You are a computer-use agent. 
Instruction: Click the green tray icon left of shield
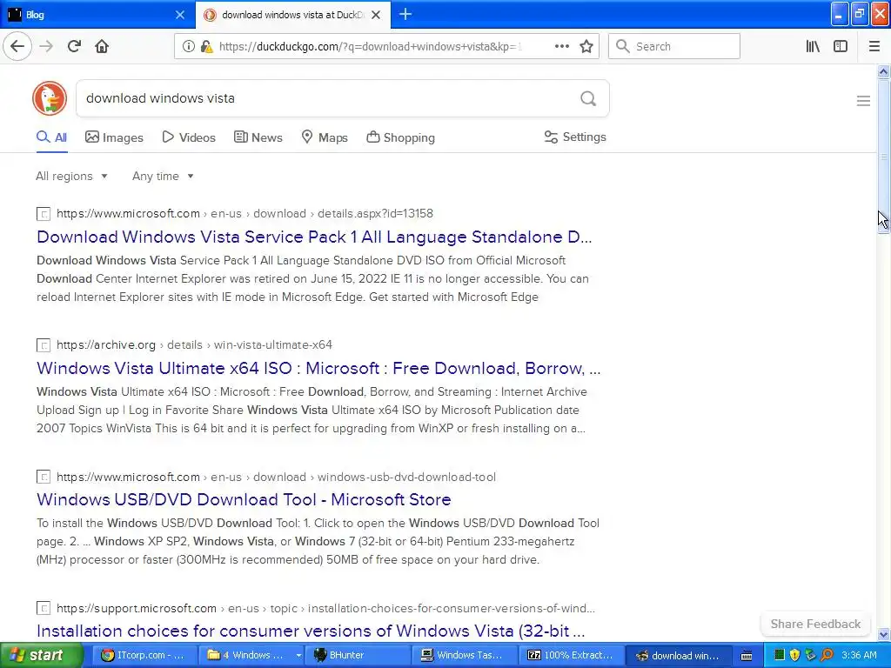[780, 656]
